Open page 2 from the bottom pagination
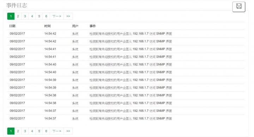Viewport: 254px width, 137px height. [x=18, y=131]
